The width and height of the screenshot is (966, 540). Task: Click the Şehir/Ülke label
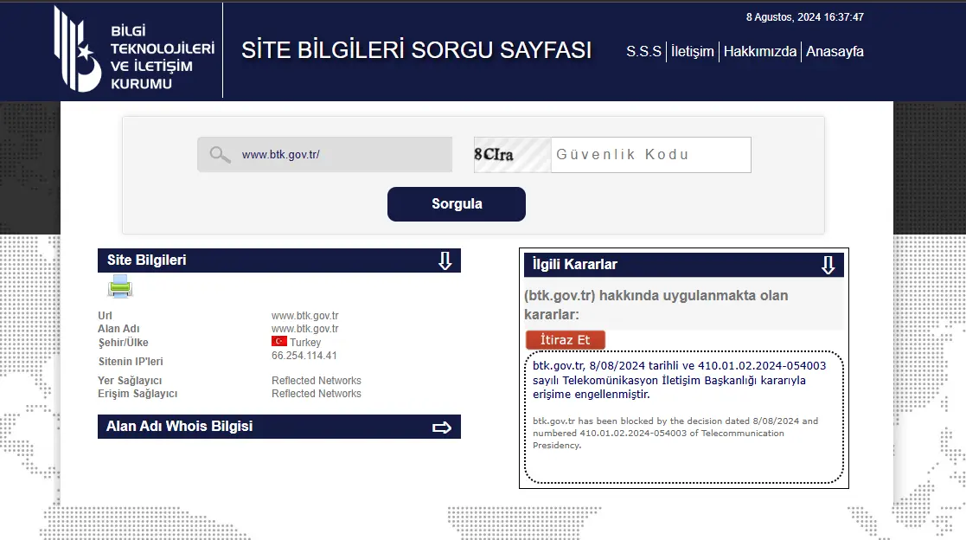[x=123, y=343]
